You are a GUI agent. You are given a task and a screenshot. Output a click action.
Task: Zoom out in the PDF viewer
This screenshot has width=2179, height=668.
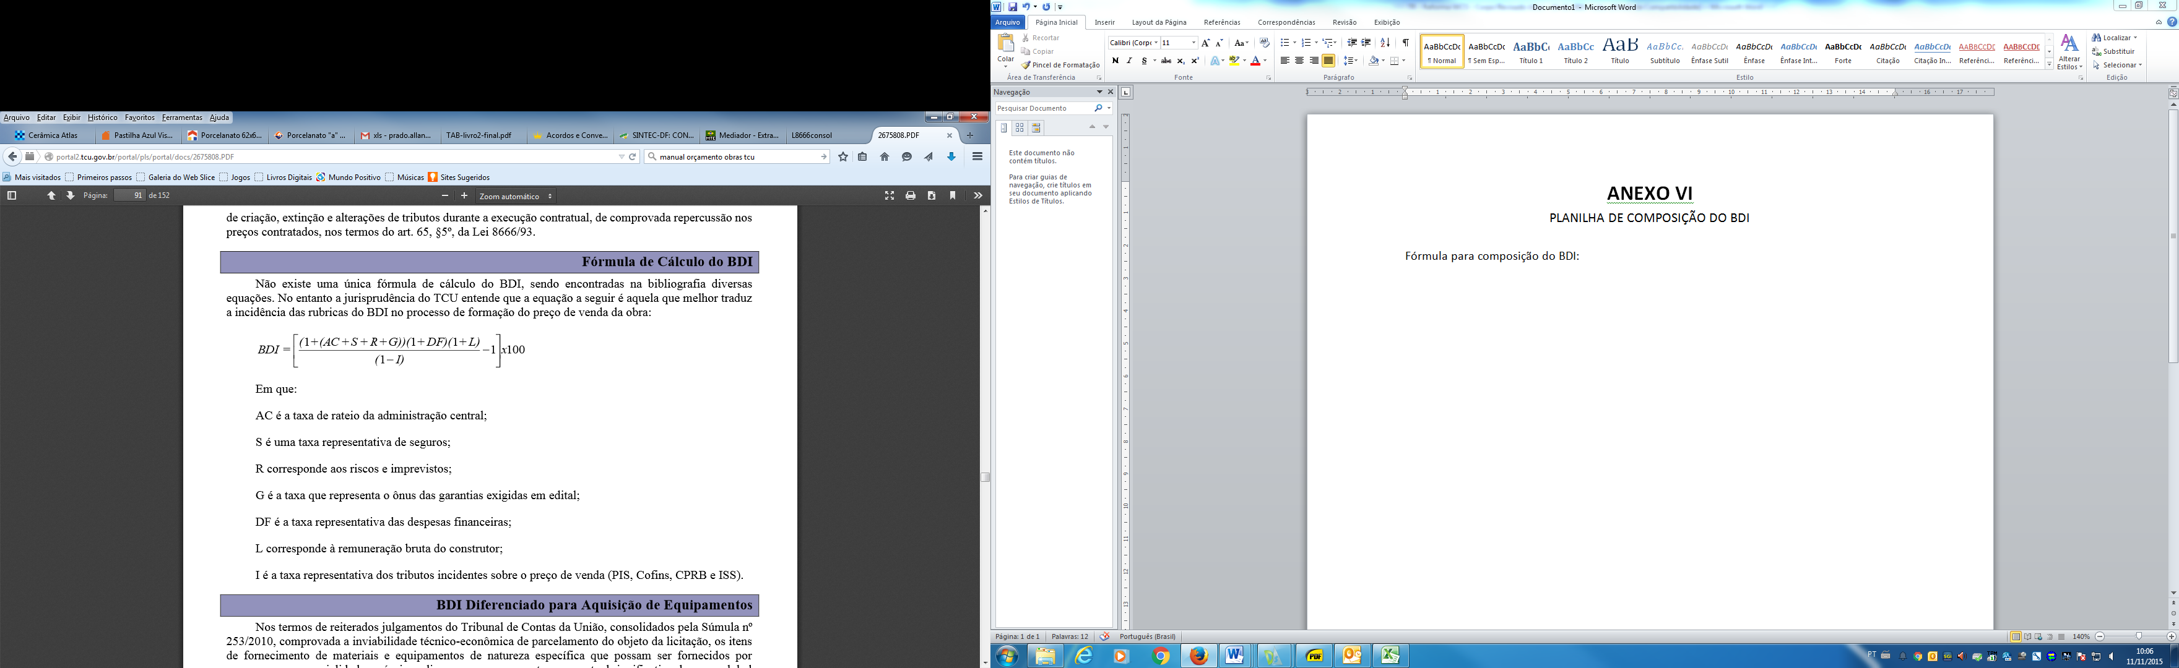[x=445, y=195]
